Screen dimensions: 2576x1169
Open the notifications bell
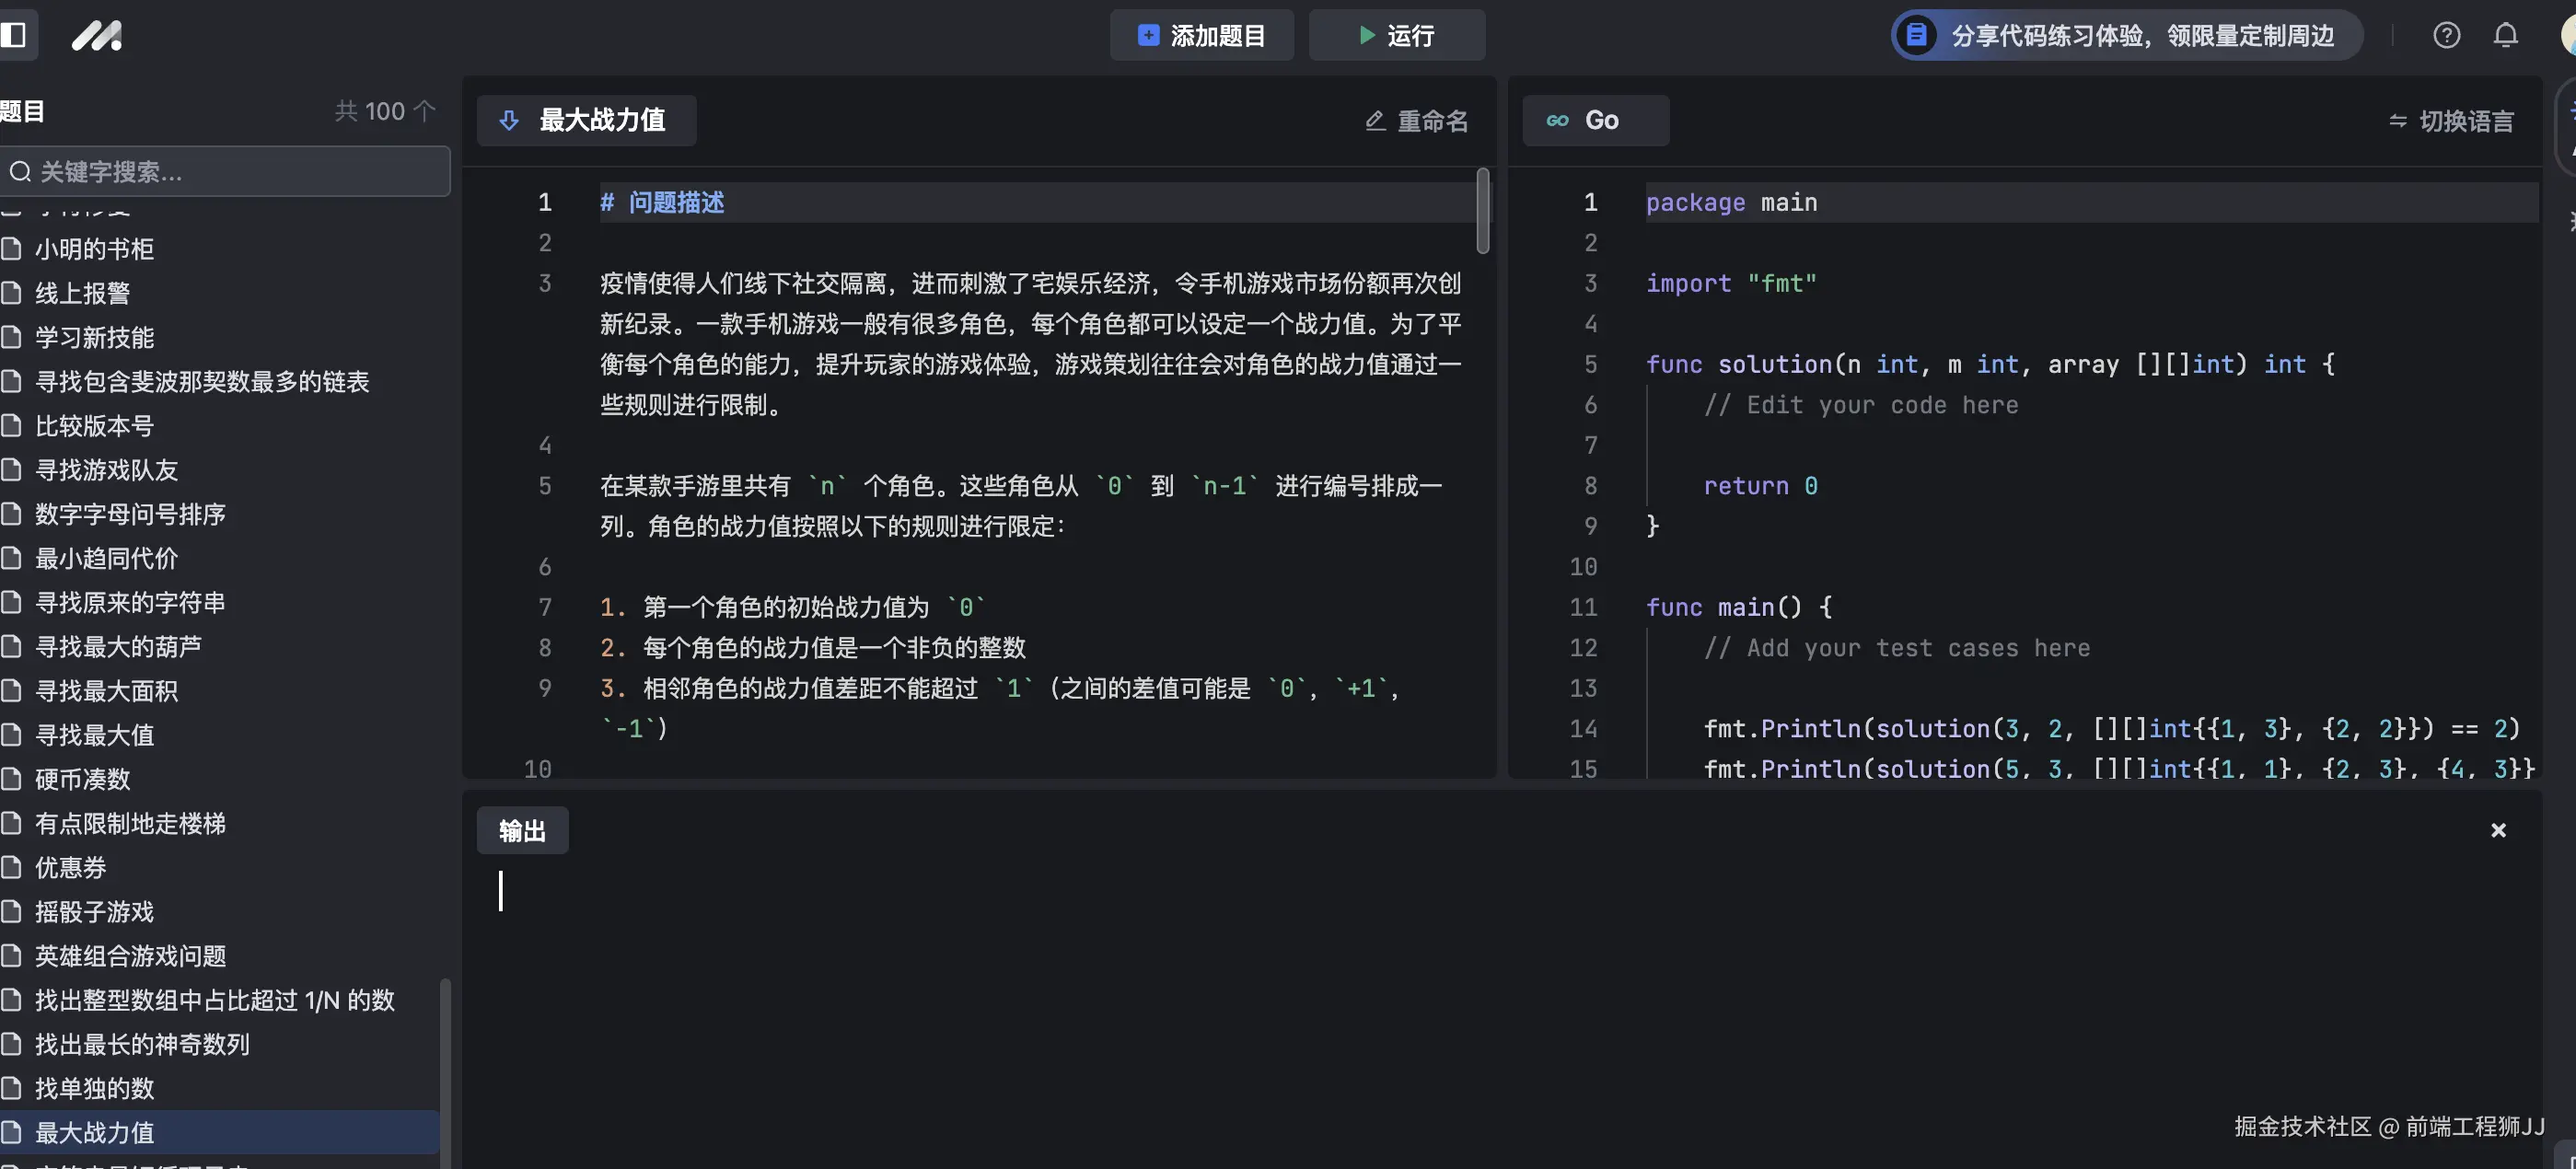pyautogui.click(x=2505, y=35)
